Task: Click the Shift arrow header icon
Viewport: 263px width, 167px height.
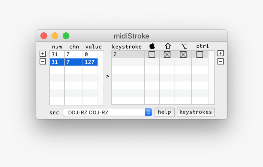Action: click(x=168, y=46)
